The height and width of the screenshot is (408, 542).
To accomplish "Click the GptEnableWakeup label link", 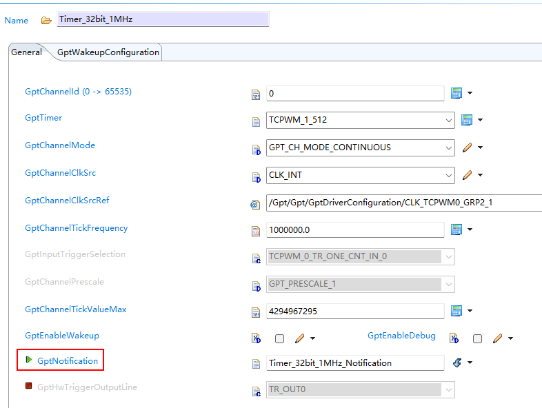I will (62, 336).
